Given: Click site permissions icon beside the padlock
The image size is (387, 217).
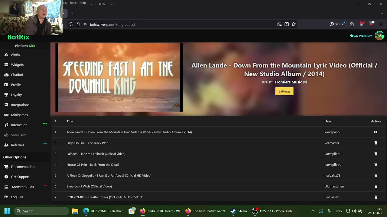Looking at the screenshot, I should tap(85, 24).
